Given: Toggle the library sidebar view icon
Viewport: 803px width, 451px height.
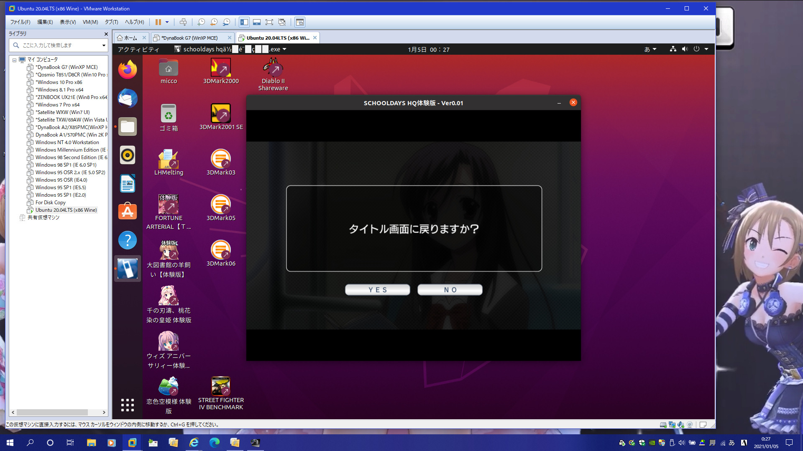Looking at the screenshot, I should pyautogui.click(x=244, y=22).
